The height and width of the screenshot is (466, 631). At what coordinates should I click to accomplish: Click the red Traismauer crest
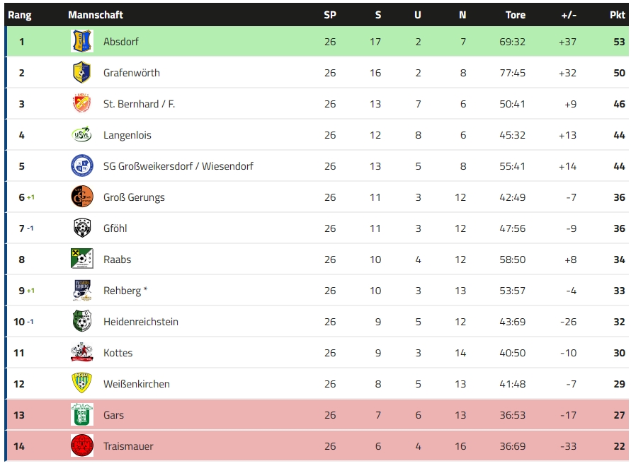coord(82,446)
